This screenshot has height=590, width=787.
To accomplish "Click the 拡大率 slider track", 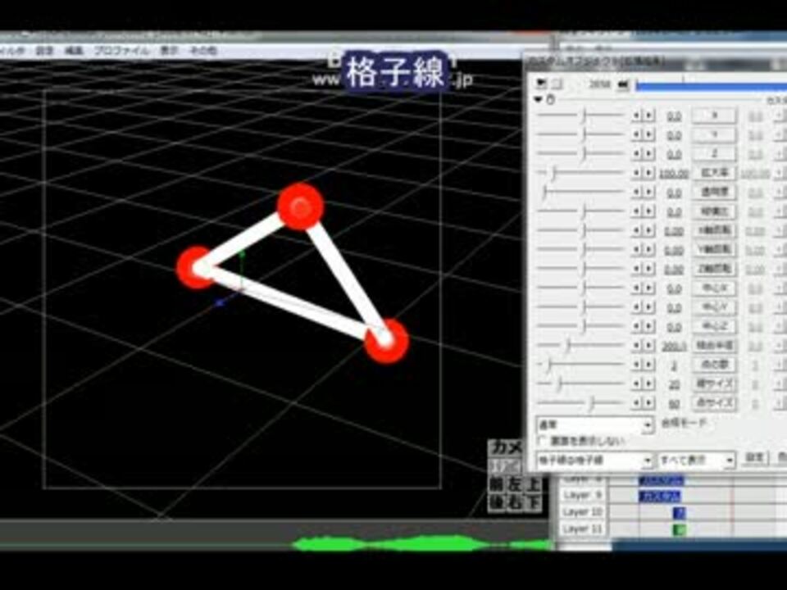I will pos(580,173).
